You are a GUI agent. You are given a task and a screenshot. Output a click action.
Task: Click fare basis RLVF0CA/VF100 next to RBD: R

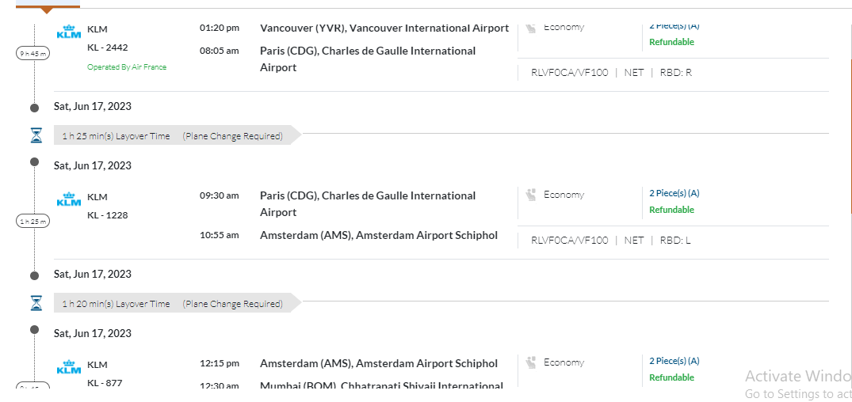tap(569, 73)
